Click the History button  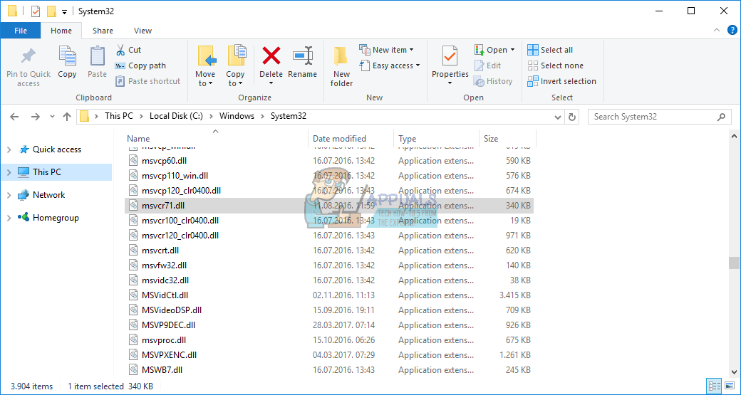pos(493,81)
